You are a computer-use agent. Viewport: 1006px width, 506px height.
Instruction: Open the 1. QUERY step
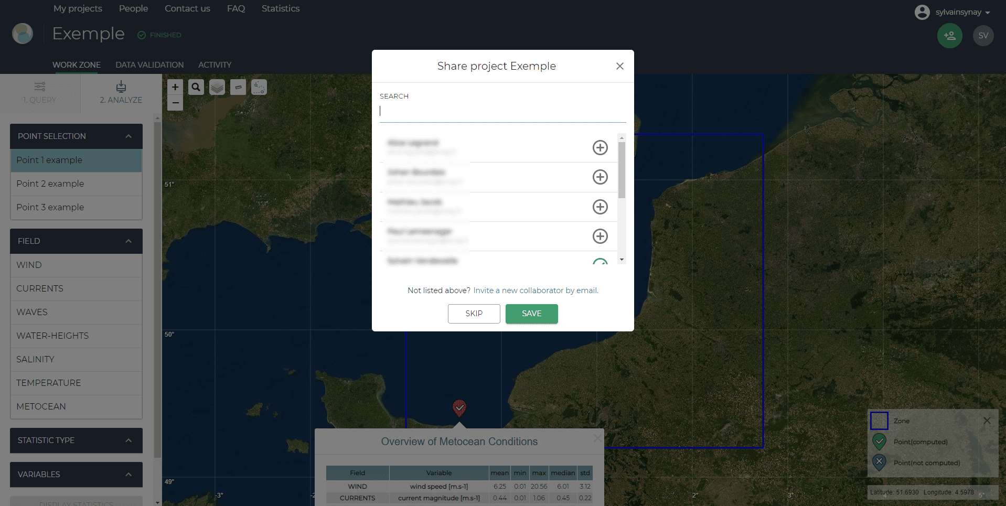coord(40,93)
